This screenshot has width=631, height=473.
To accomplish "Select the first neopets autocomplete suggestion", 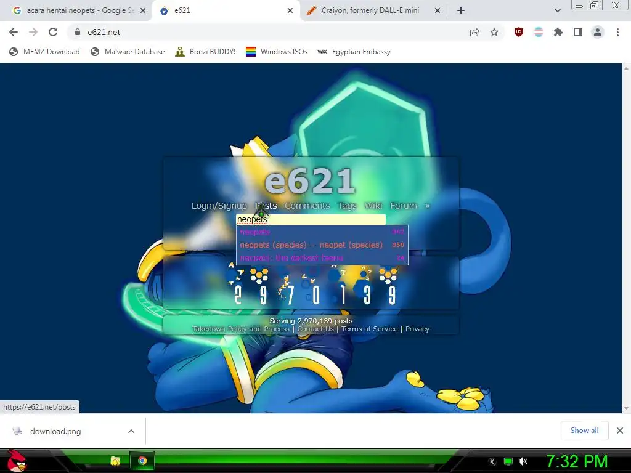I will click(x=322, y=232).
